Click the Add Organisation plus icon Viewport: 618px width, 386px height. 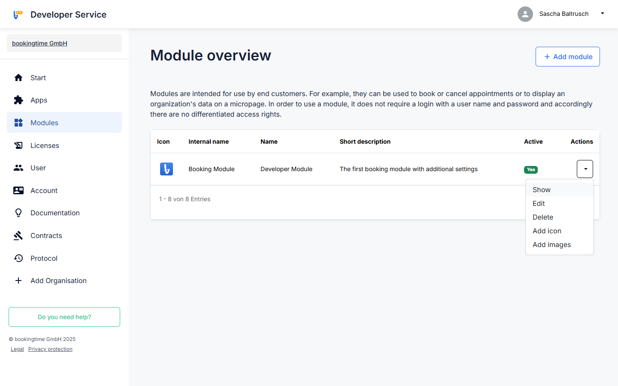[18, 280]
